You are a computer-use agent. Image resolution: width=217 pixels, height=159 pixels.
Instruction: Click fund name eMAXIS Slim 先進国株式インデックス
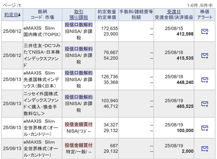[x=41, y=79]
